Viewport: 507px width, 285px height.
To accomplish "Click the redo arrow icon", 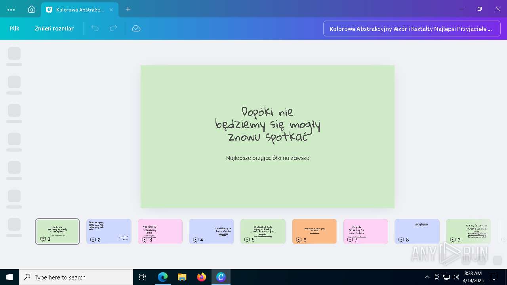I will pyautogui.click(x=113, y=28).
